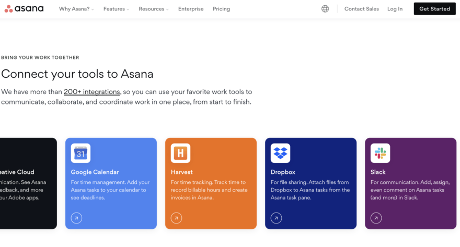Open arrow icon on Dropbox card

coord(277,218)
